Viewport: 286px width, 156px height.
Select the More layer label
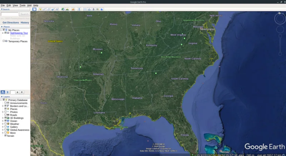pos(13,133)
